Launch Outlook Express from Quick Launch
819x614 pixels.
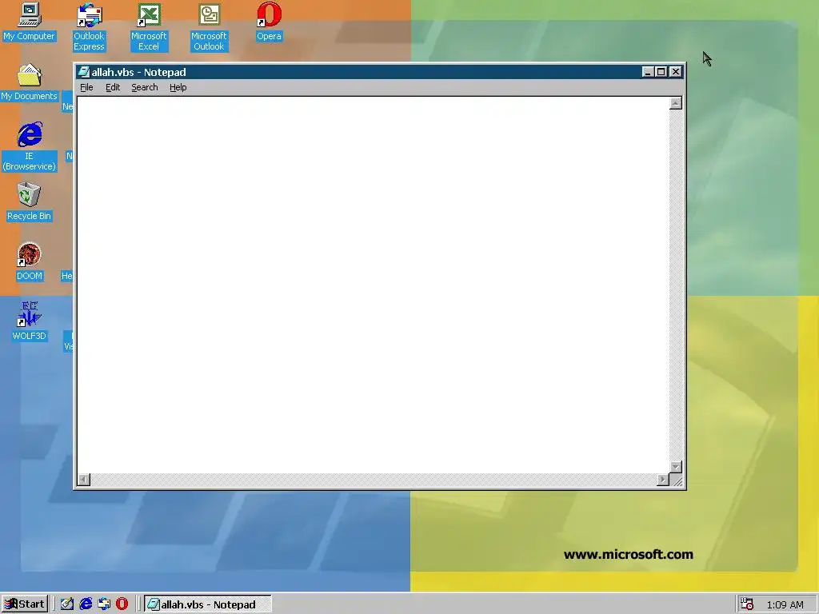click(x=104, y=604)
